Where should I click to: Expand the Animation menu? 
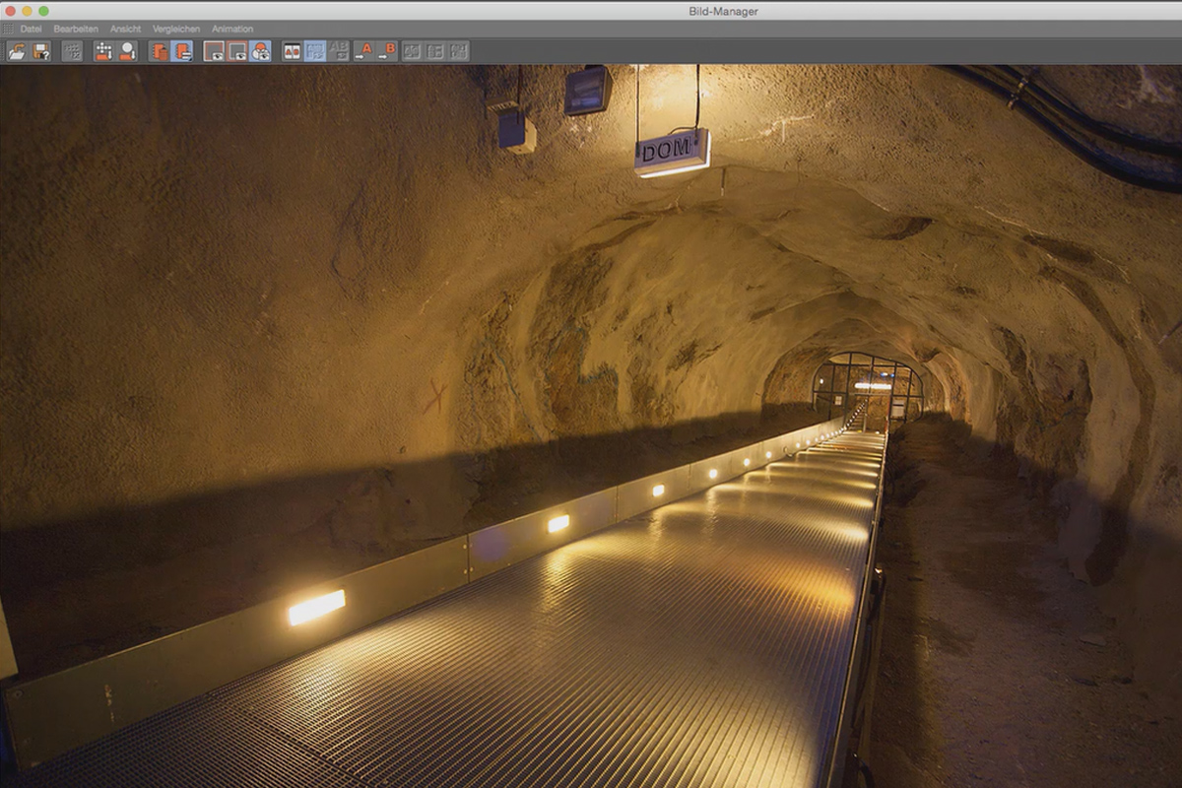[x=232, y=30]
